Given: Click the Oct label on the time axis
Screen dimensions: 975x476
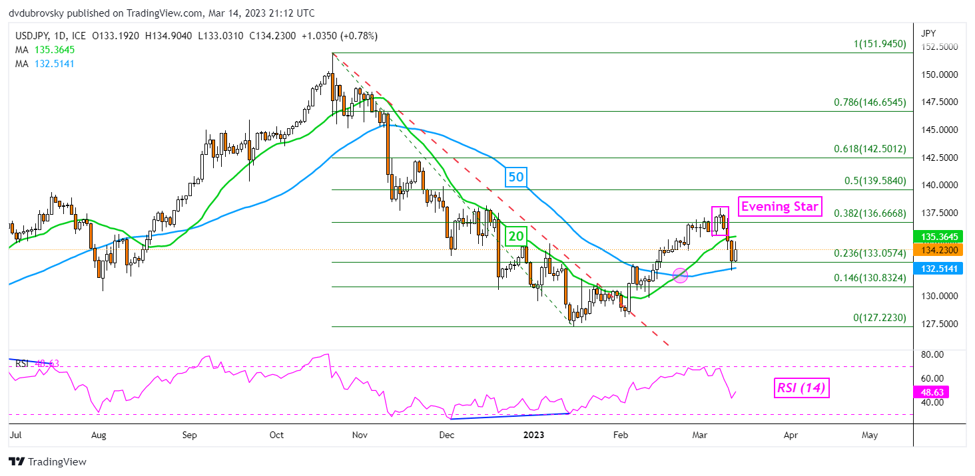Looking at the screenshot, I should pos(277,435).
